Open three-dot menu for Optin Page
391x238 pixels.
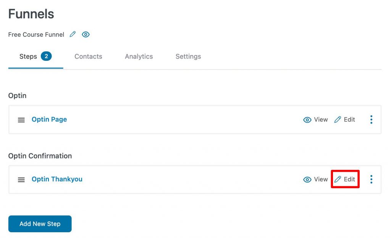(x=371, y=119)
